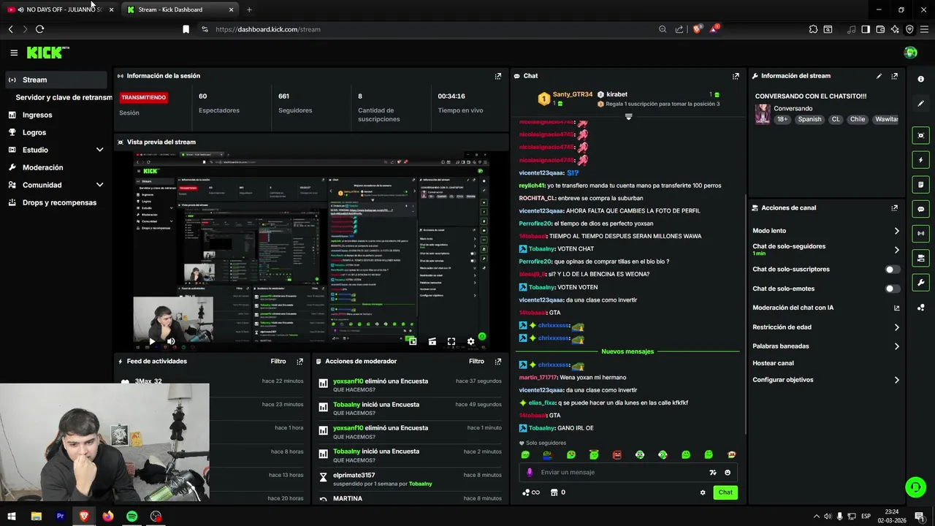Open a new browser tab
935x526 pixels.
pyautogui.click(x=249, y=9)
